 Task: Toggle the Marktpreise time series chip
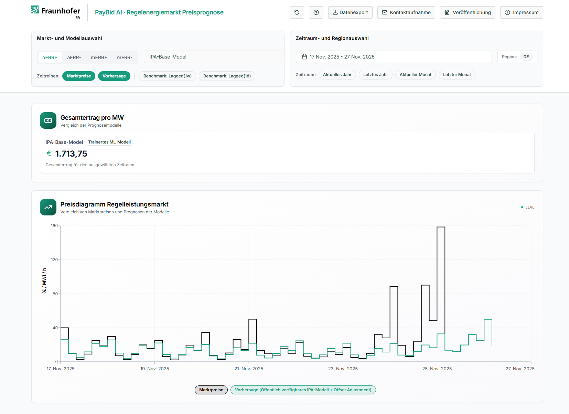[79, 76]
